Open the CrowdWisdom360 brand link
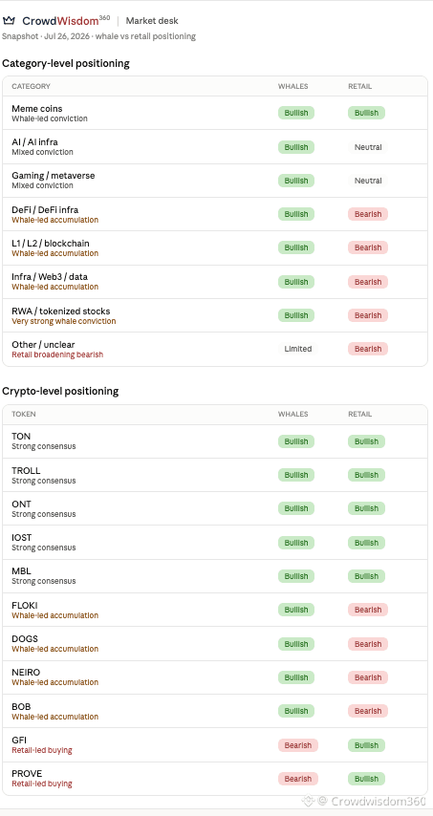The image size is (433, 816). coord(66,21)
